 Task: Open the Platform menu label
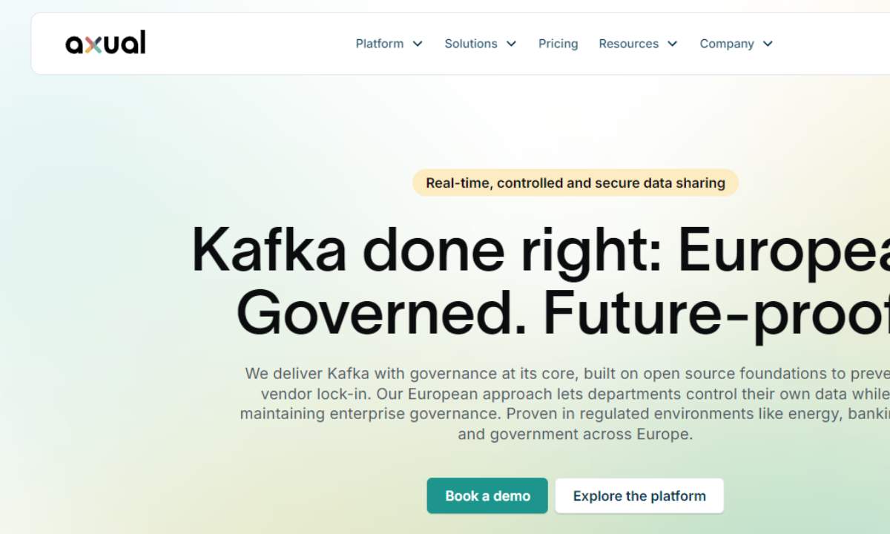click(x=380, y=44)
